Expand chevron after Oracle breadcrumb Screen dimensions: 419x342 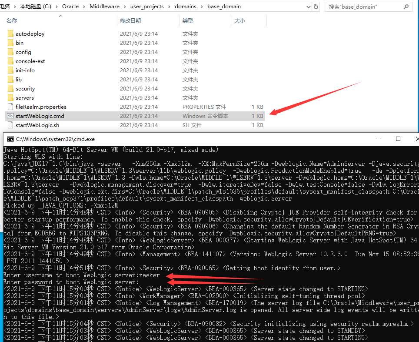pyautogui.click(x=84, y=7)
